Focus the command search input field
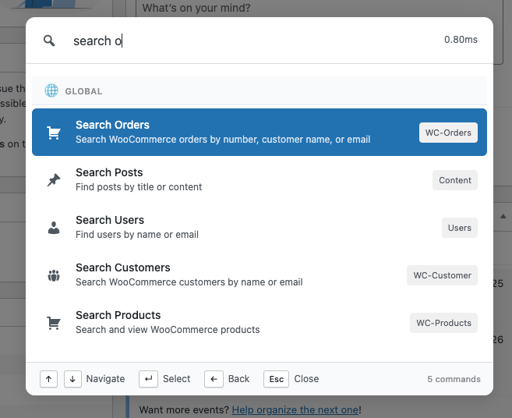 coord(249,41)
